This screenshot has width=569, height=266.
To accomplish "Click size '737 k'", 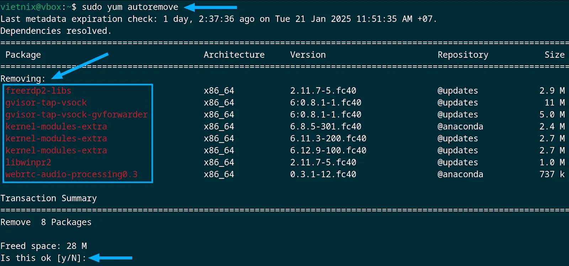I will click(552, 174).
